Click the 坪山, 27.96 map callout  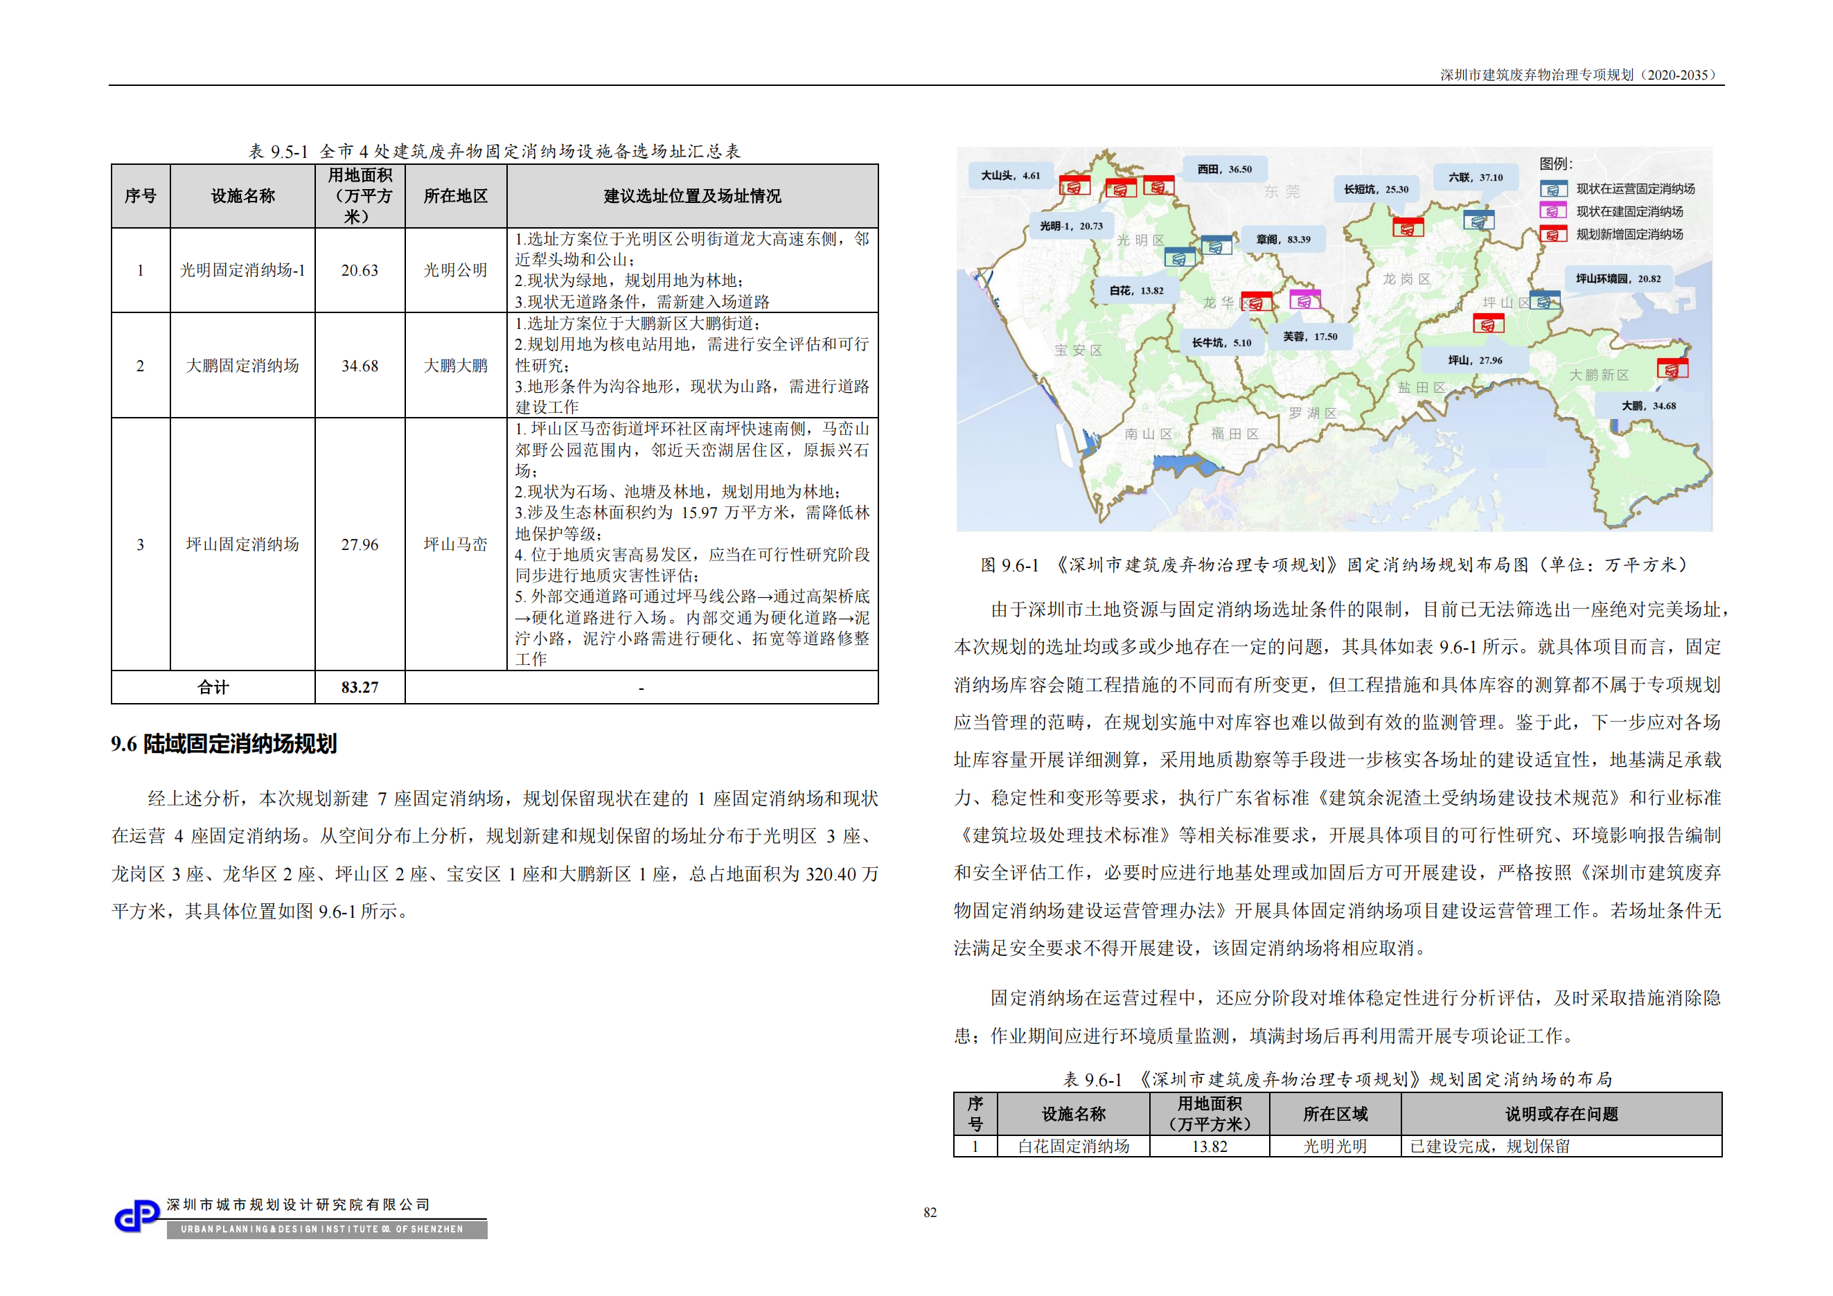point(1476,360)
